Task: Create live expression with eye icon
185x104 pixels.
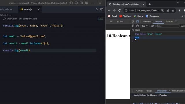Action: pos(152,26)
